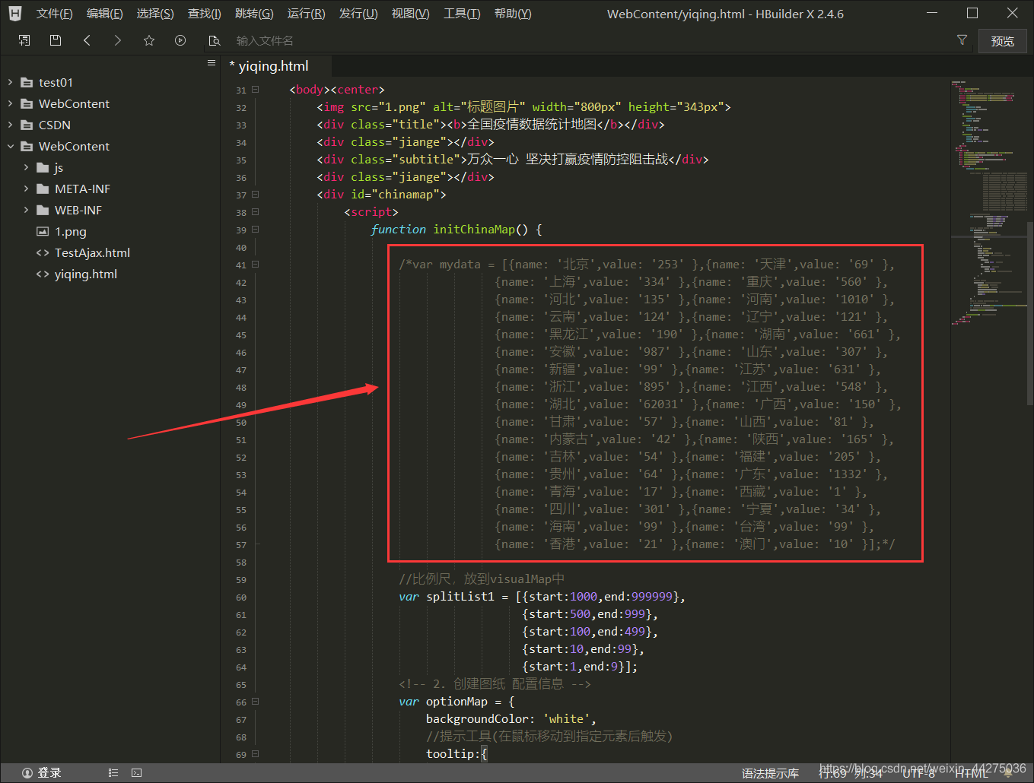Fold the code block at line 41
Image resolution: width=1034 pixels, height=783 pixels.
pos(256,265)
